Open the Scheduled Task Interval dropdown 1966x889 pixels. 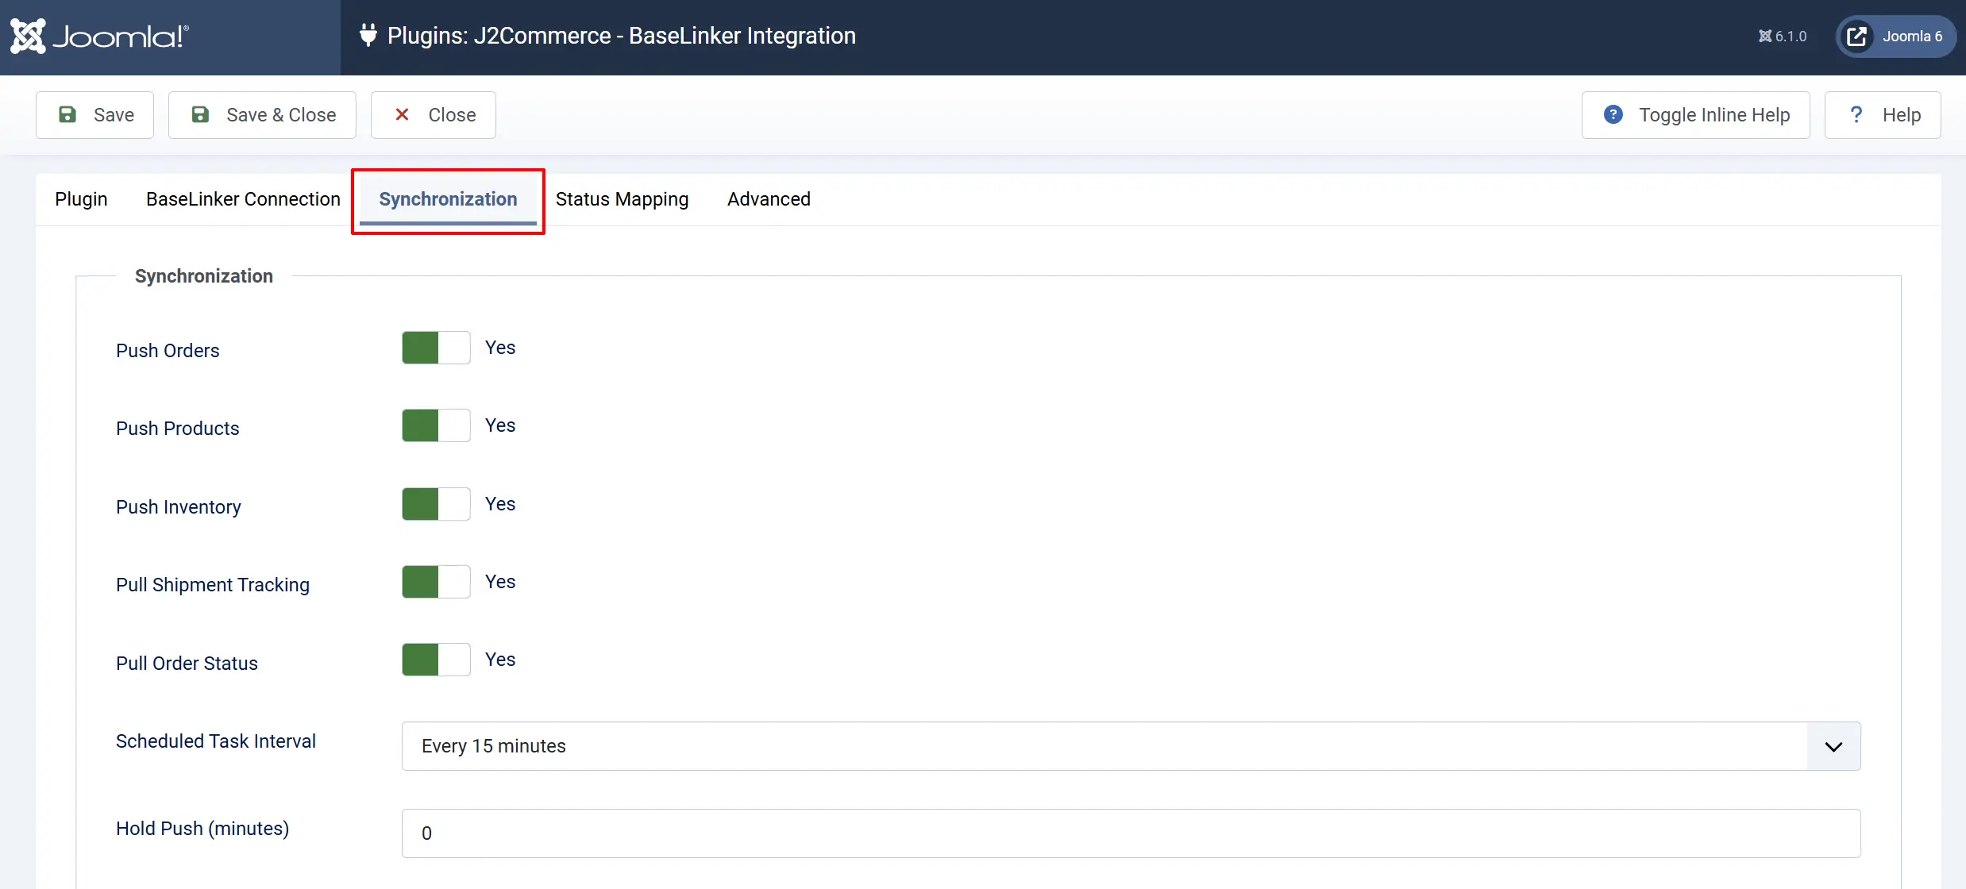coord(1131,746)
